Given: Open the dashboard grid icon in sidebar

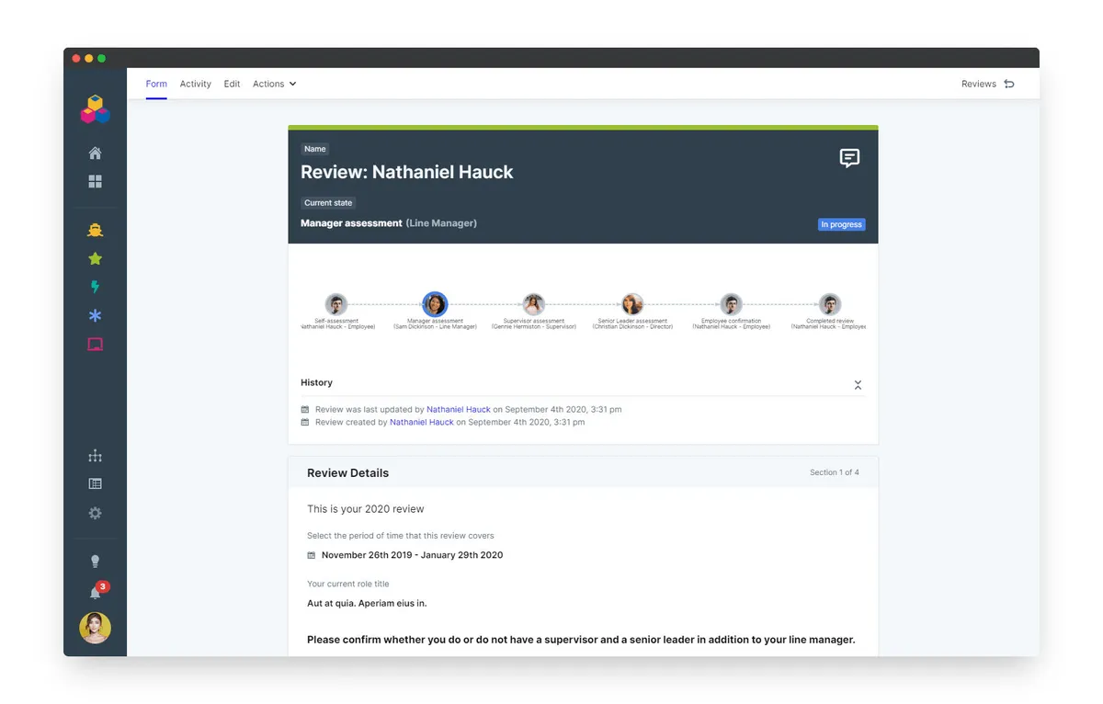Looking at the screenshot, I should click(95, 182).
